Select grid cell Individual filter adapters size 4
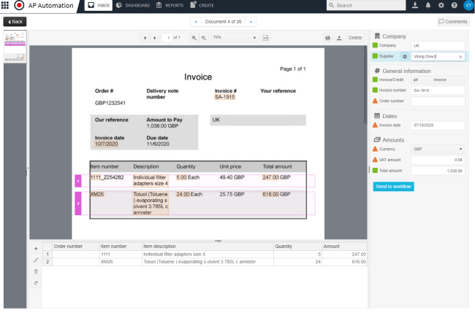475x313 pixels. click(x=208, y=255)
